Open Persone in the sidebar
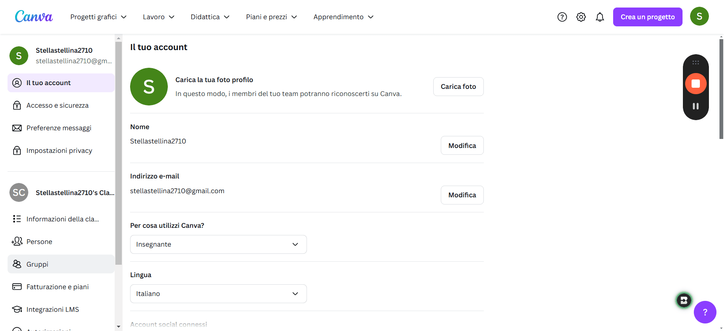This screenshot has width=724, height=331. click(x=61, y=241)
